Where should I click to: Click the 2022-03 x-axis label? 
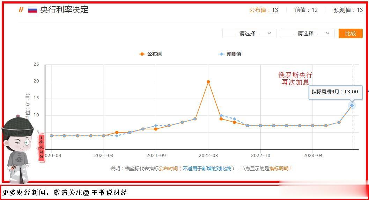[208, 156]
